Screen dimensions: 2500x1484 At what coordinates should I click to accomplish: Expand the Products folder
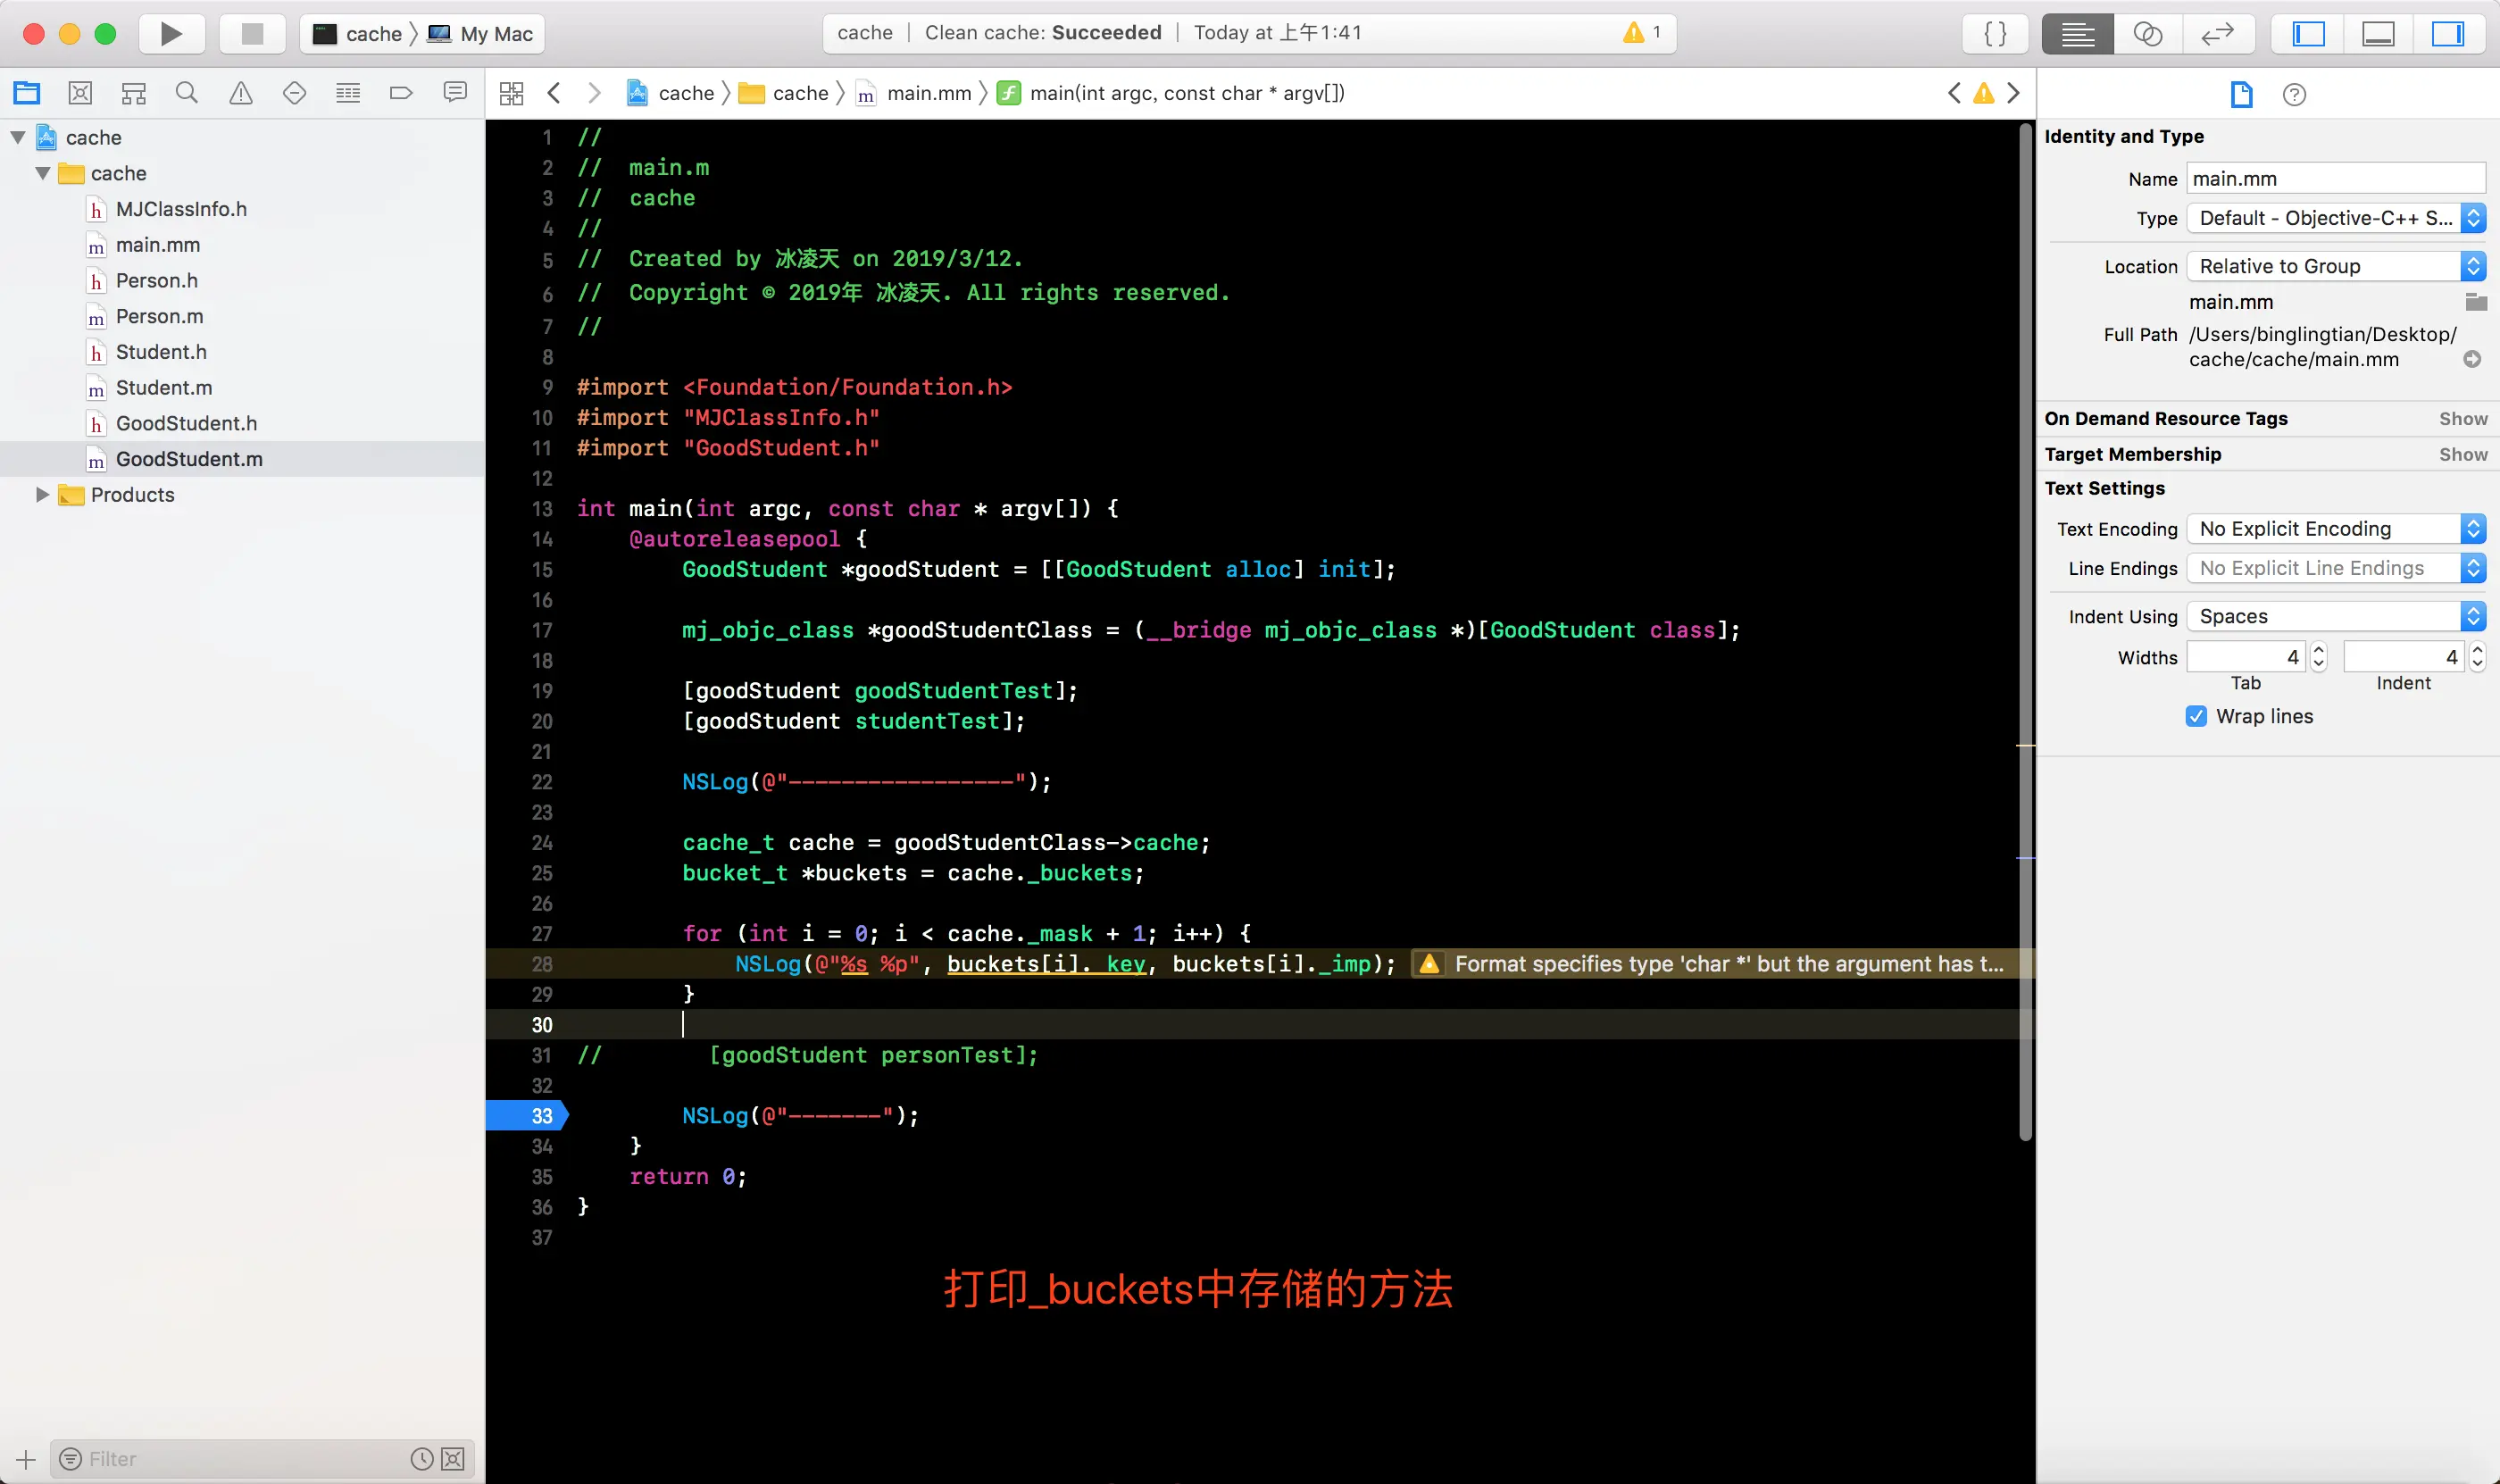coord(42,494)
